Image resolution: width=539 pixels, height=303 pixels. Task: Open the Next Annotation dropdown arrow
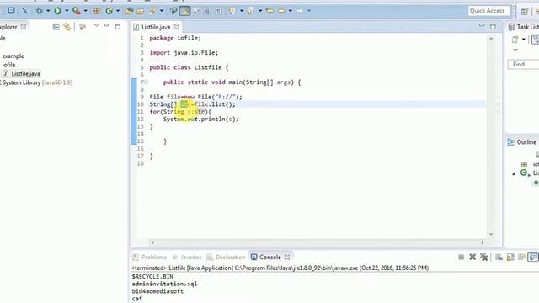coord(242,11)
